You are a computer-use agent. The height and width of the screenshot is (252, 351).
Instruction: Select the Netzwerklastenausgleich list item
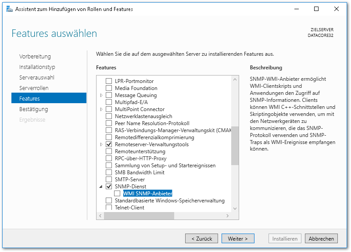tap(143, 116)
